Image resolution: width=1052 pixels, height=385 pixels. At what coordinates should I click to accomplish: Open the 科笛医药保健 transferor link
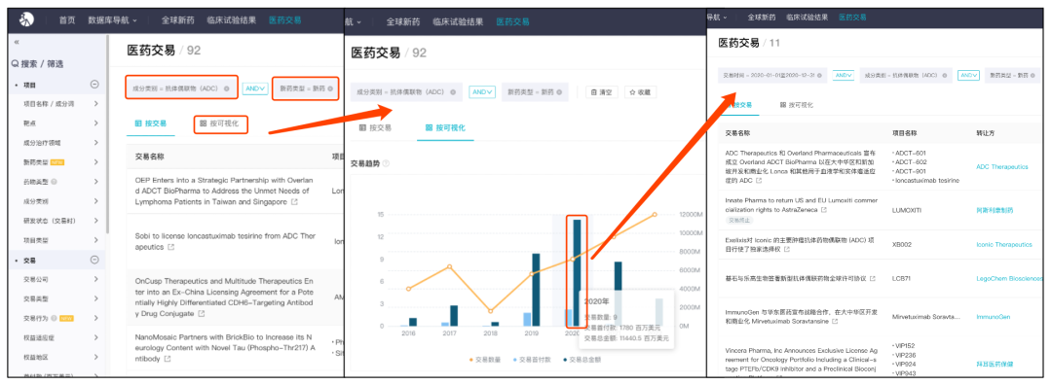tap(995, 365)
